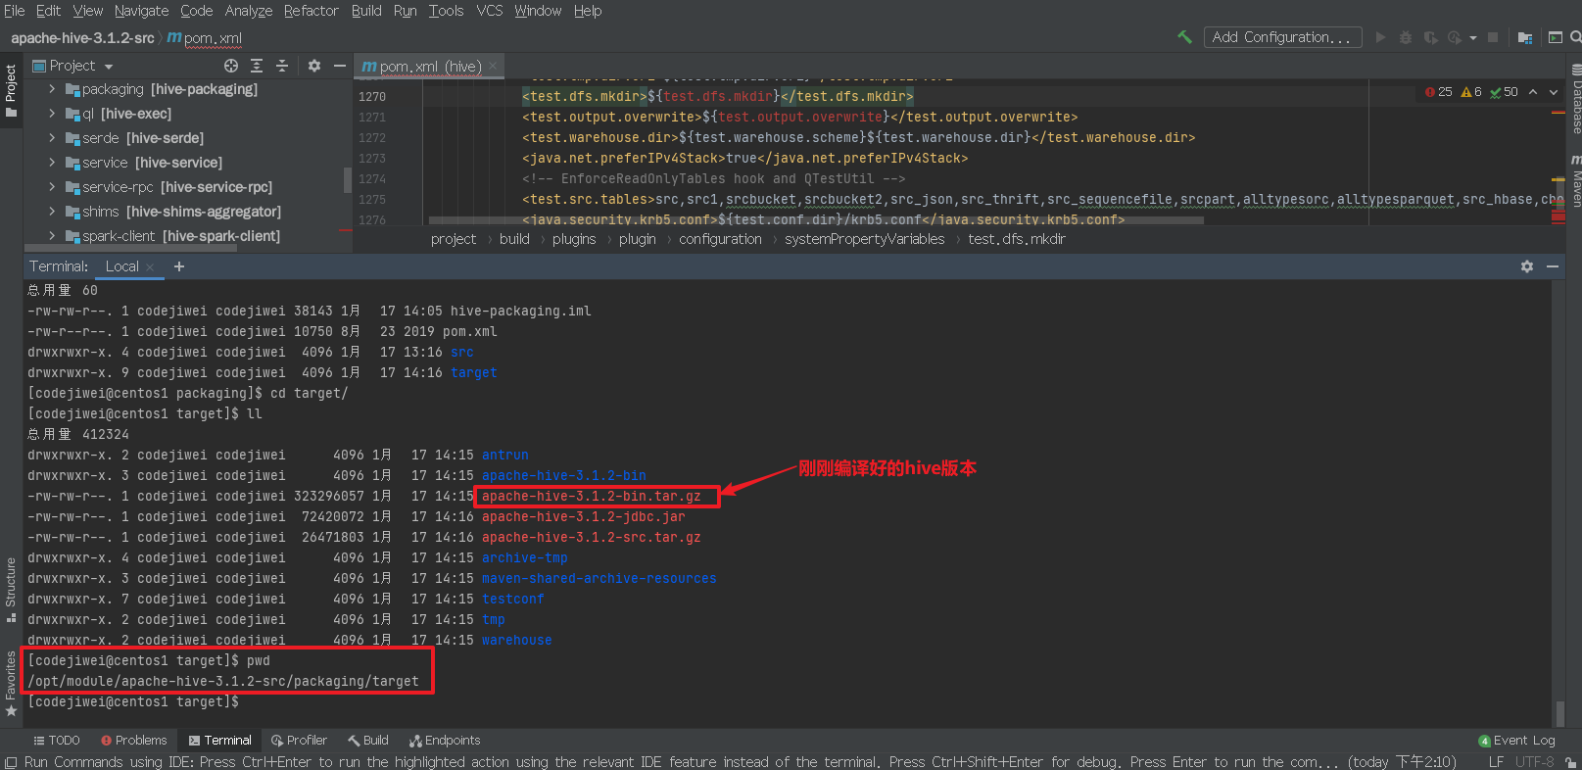Image resolution: width=1582 pixels, height=770 pixels.
Task: Click the Stop icon in the toolbar
Action: pyautogui.click(x=1493, y=37)
